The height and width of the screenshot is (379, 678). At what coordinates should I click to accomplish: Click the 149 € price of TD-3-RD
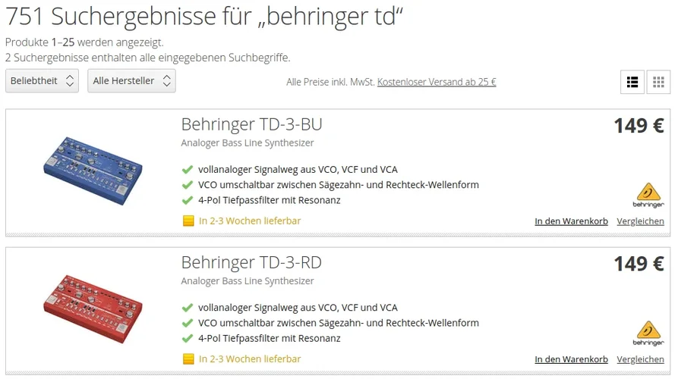click(x=639, y=264)
